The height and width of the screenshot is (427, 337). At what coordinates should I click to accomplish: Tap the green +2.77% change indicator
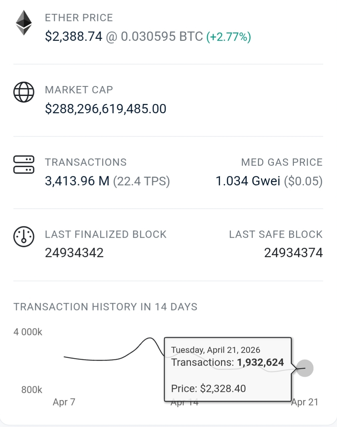pyautogui.click(x=229, y=37)
